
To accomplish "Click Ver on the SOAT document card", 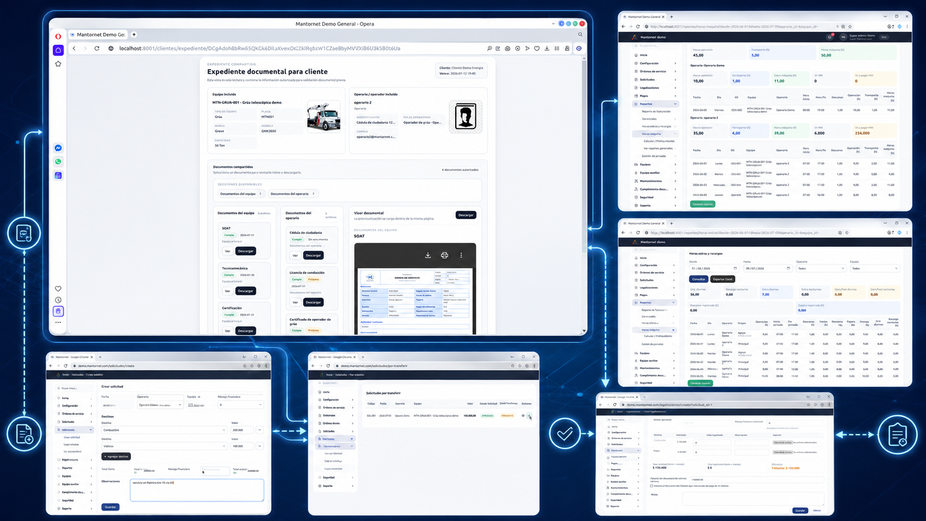I will (227, 251).
